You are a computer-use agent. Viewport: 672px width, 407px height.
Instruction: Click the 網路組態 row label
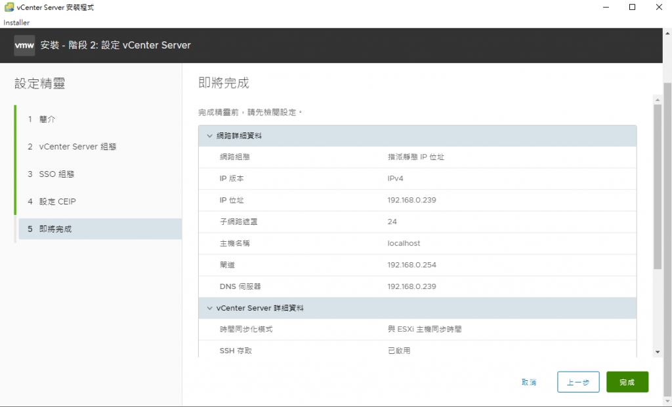point(234,157)
